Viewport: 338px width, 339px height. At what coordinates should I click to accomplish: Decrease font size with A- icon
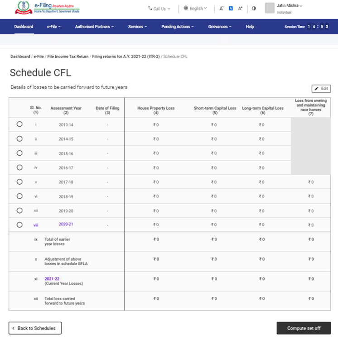tap(221, 8)
